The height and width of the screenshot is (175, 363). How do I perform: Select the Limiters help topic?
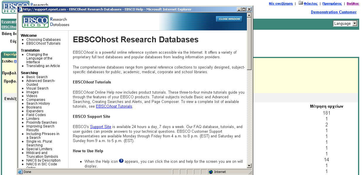click(33, 119)
